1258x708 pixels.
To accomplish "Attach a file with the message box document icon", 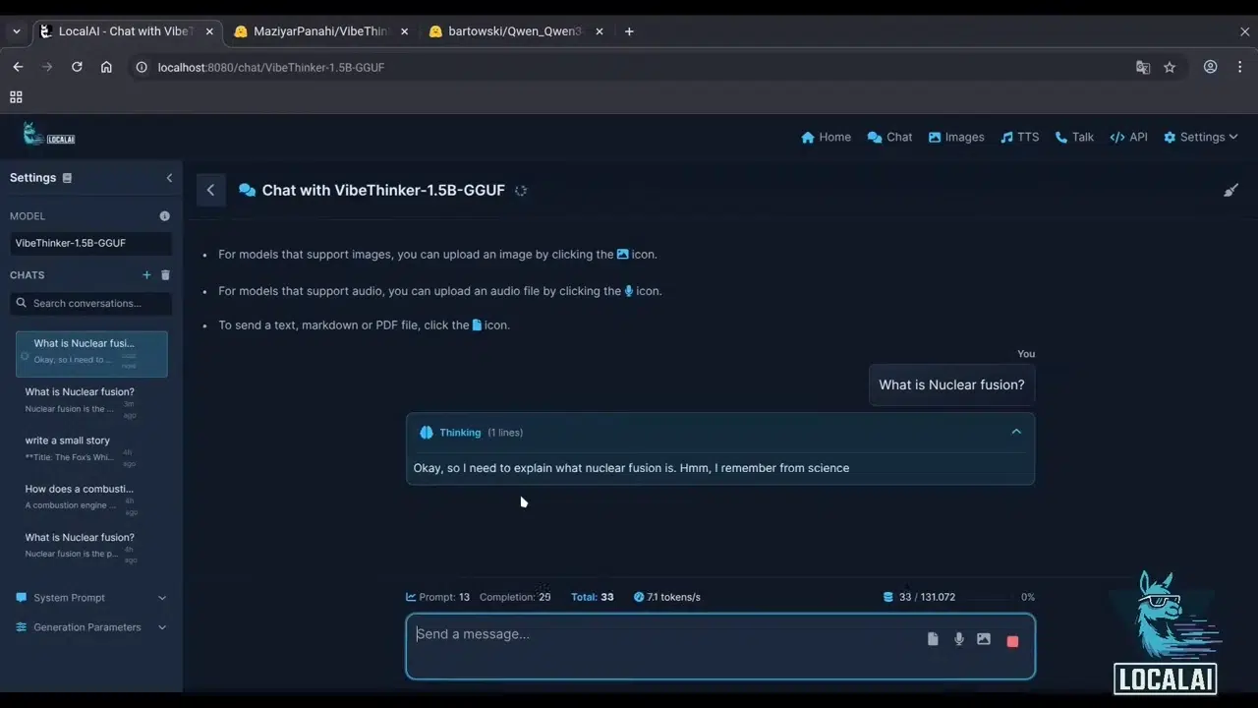I will 933,639.
